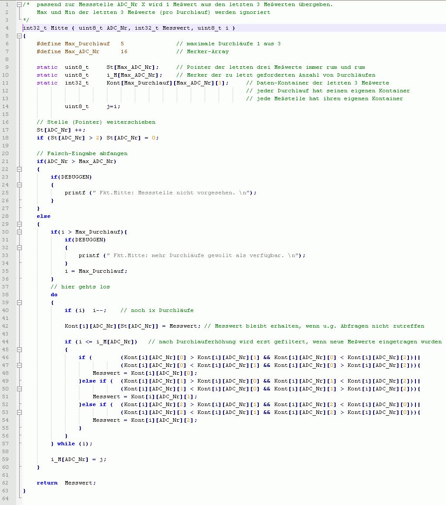The image size is (446, 505).
Task: Click comment 'jede Meßstelle hat ihren eigenen Kontainer'
Action: pos(329,98)
